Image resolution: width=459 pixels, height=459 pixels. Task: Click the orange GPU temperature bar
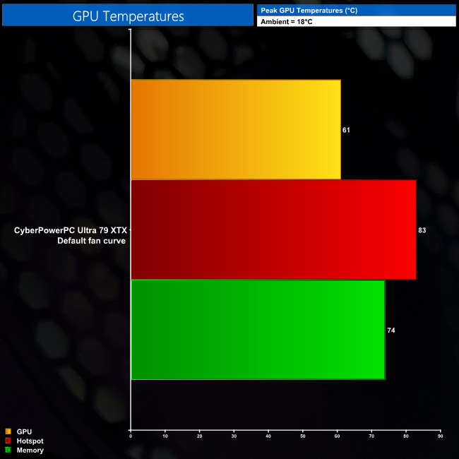(x=236, y=129)
